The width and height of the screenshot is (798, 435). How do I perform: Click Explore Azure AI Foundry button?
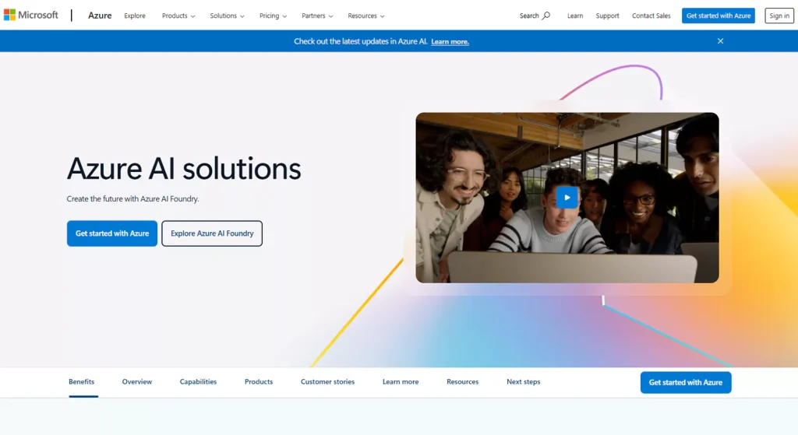(212, 233)
